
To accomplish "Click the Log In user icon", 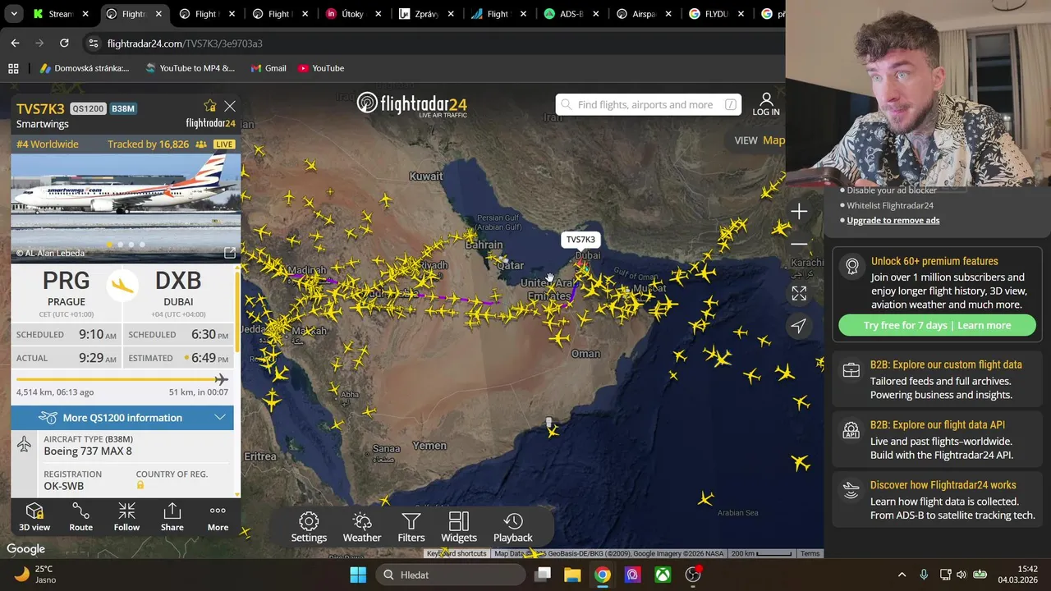I will pos(766,104).
